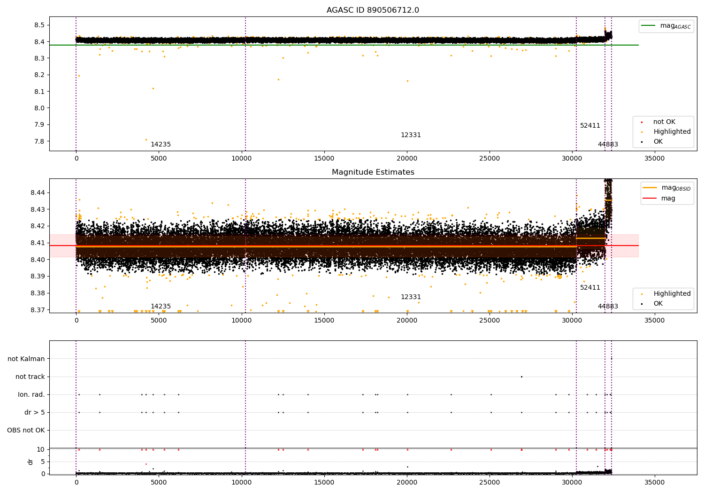704x493 pixels.
Task: Click the 'Highlighted' legend marker in middle plot
Action: 642,294
